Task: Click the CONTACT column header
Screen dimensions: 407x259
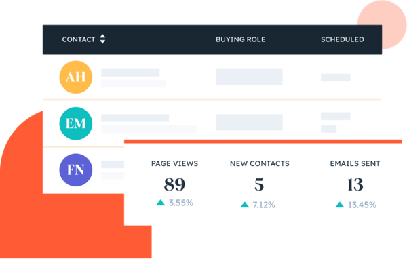Action: (x=79, y=39)
